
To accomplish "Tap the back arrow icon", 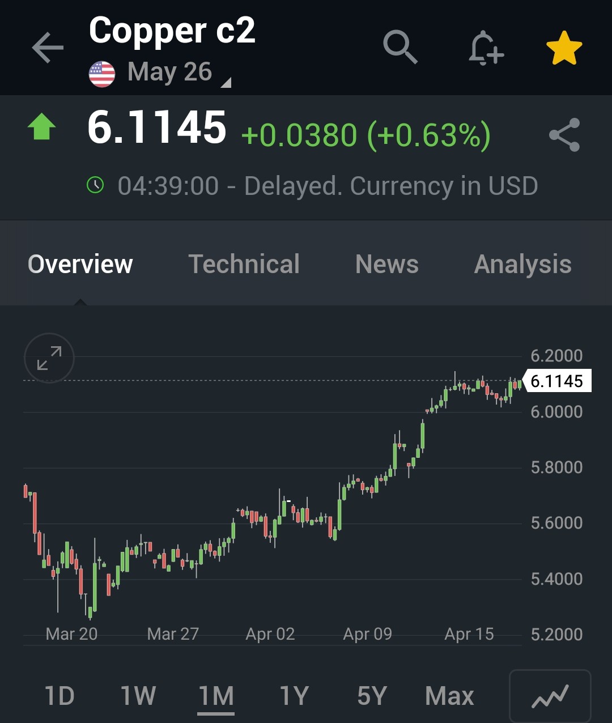I will click(48, 47).
